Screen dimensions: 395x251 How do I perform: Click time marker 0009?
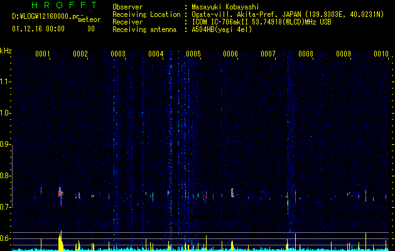pyautogui.click(x=344, y=53)
